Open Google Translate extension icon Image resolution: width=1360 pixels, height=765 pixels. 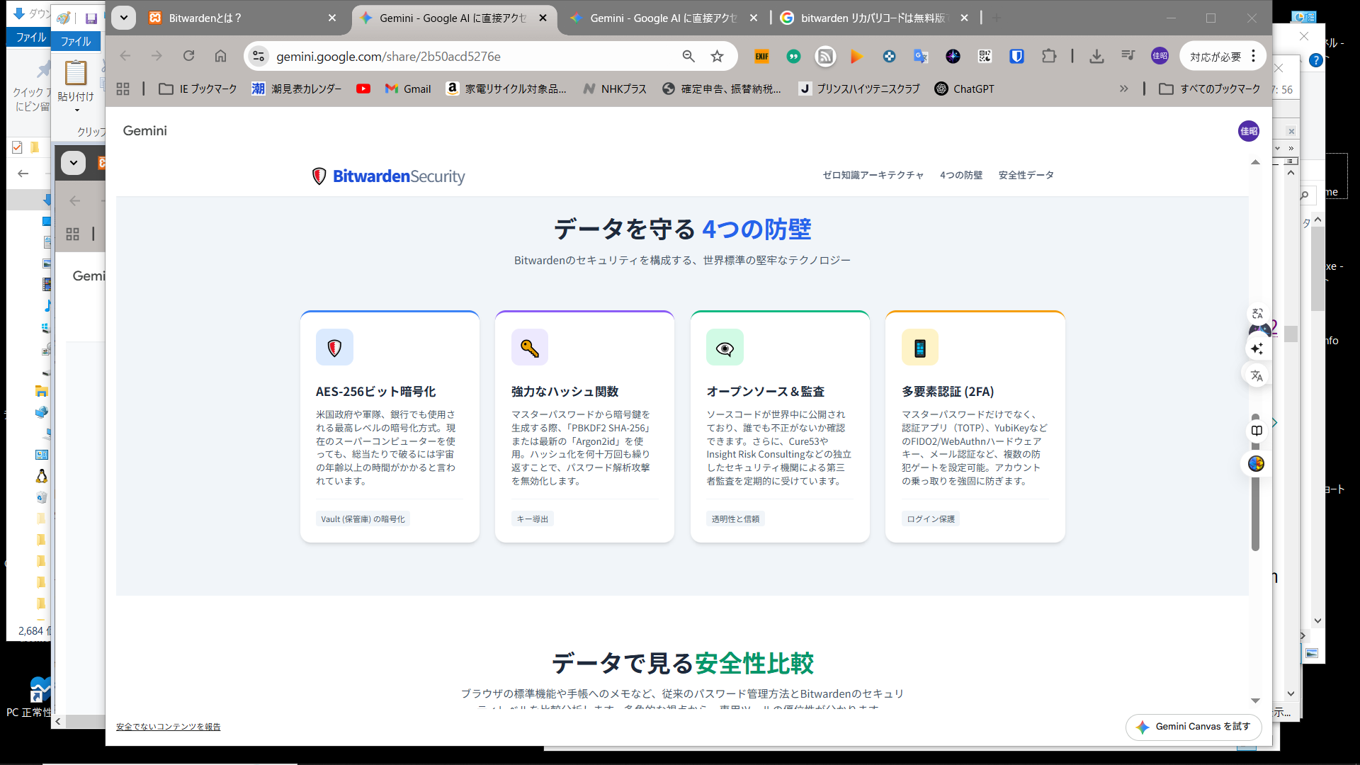[921, 57]
